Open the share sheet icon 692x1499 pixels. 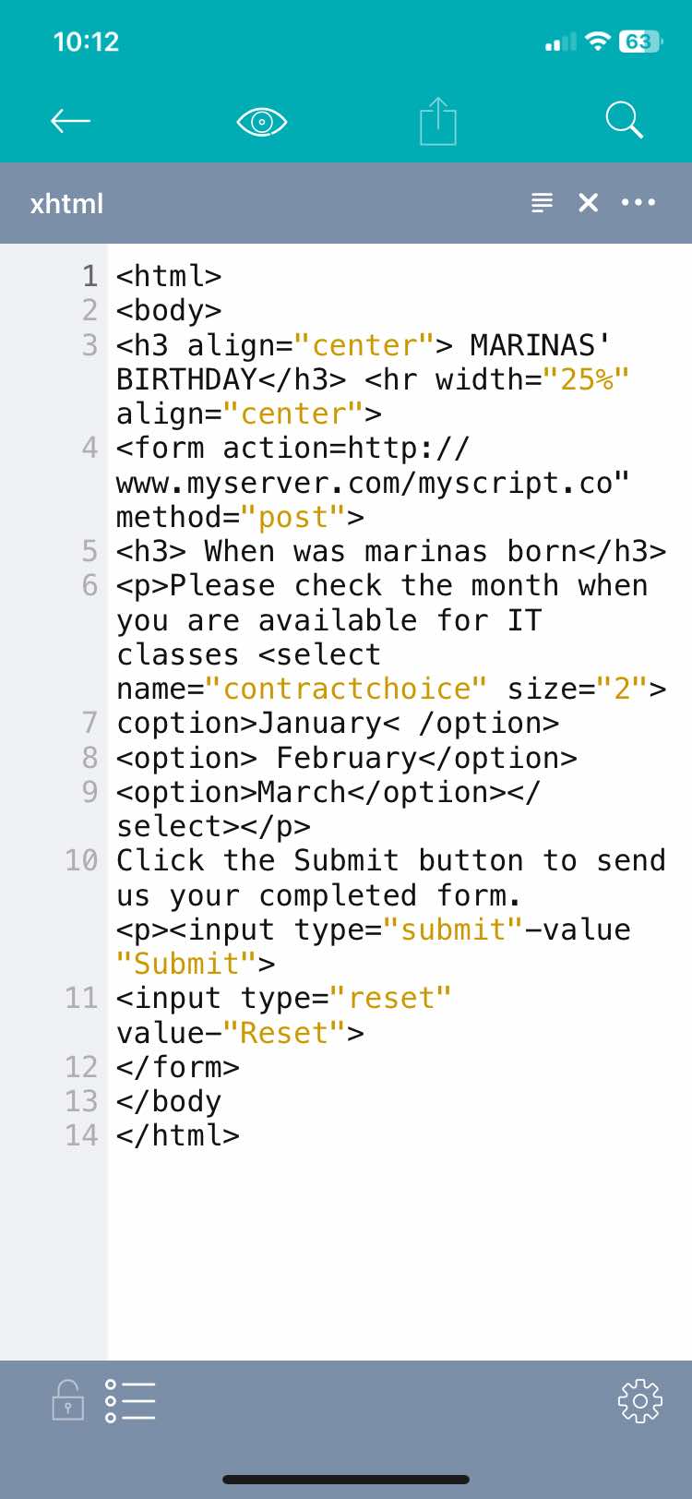click(x=438, y=121)
